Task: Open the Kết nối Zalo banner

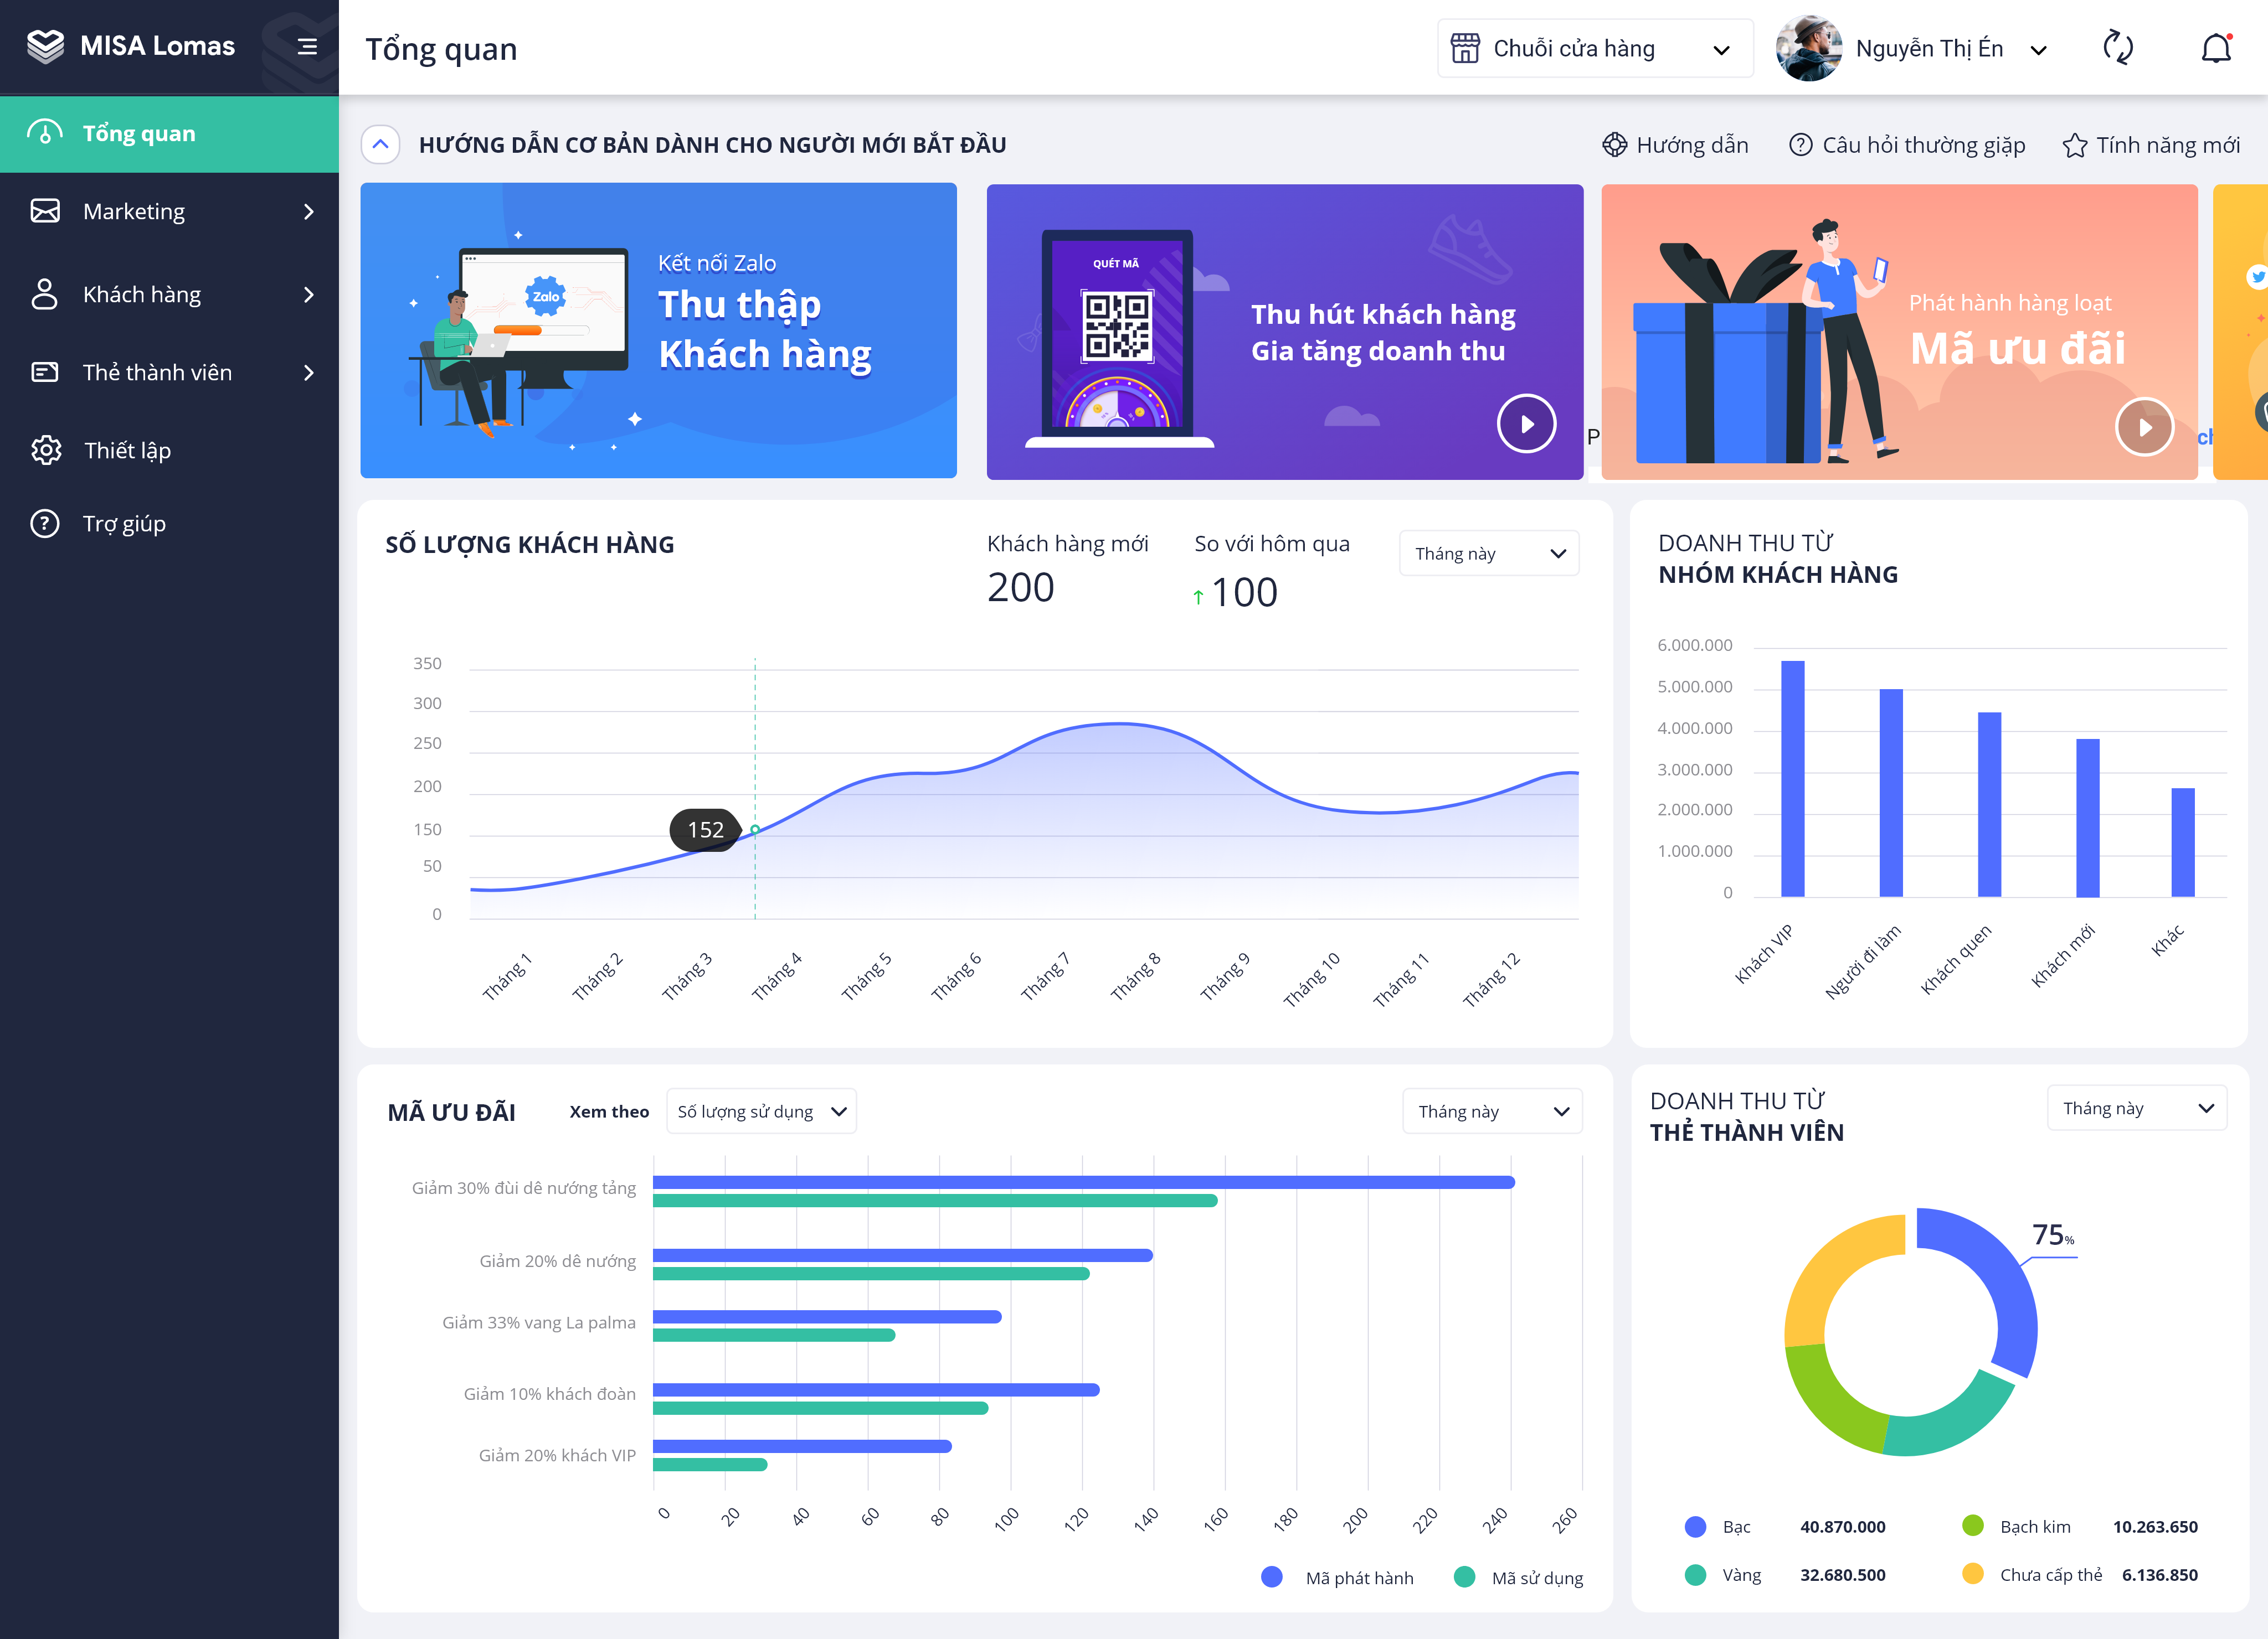Action: pyautogui.click(x=659, y=331)
